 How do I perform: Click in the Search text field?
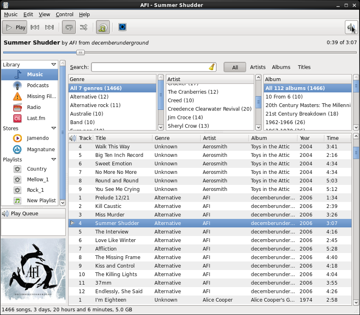coord(149,67)
